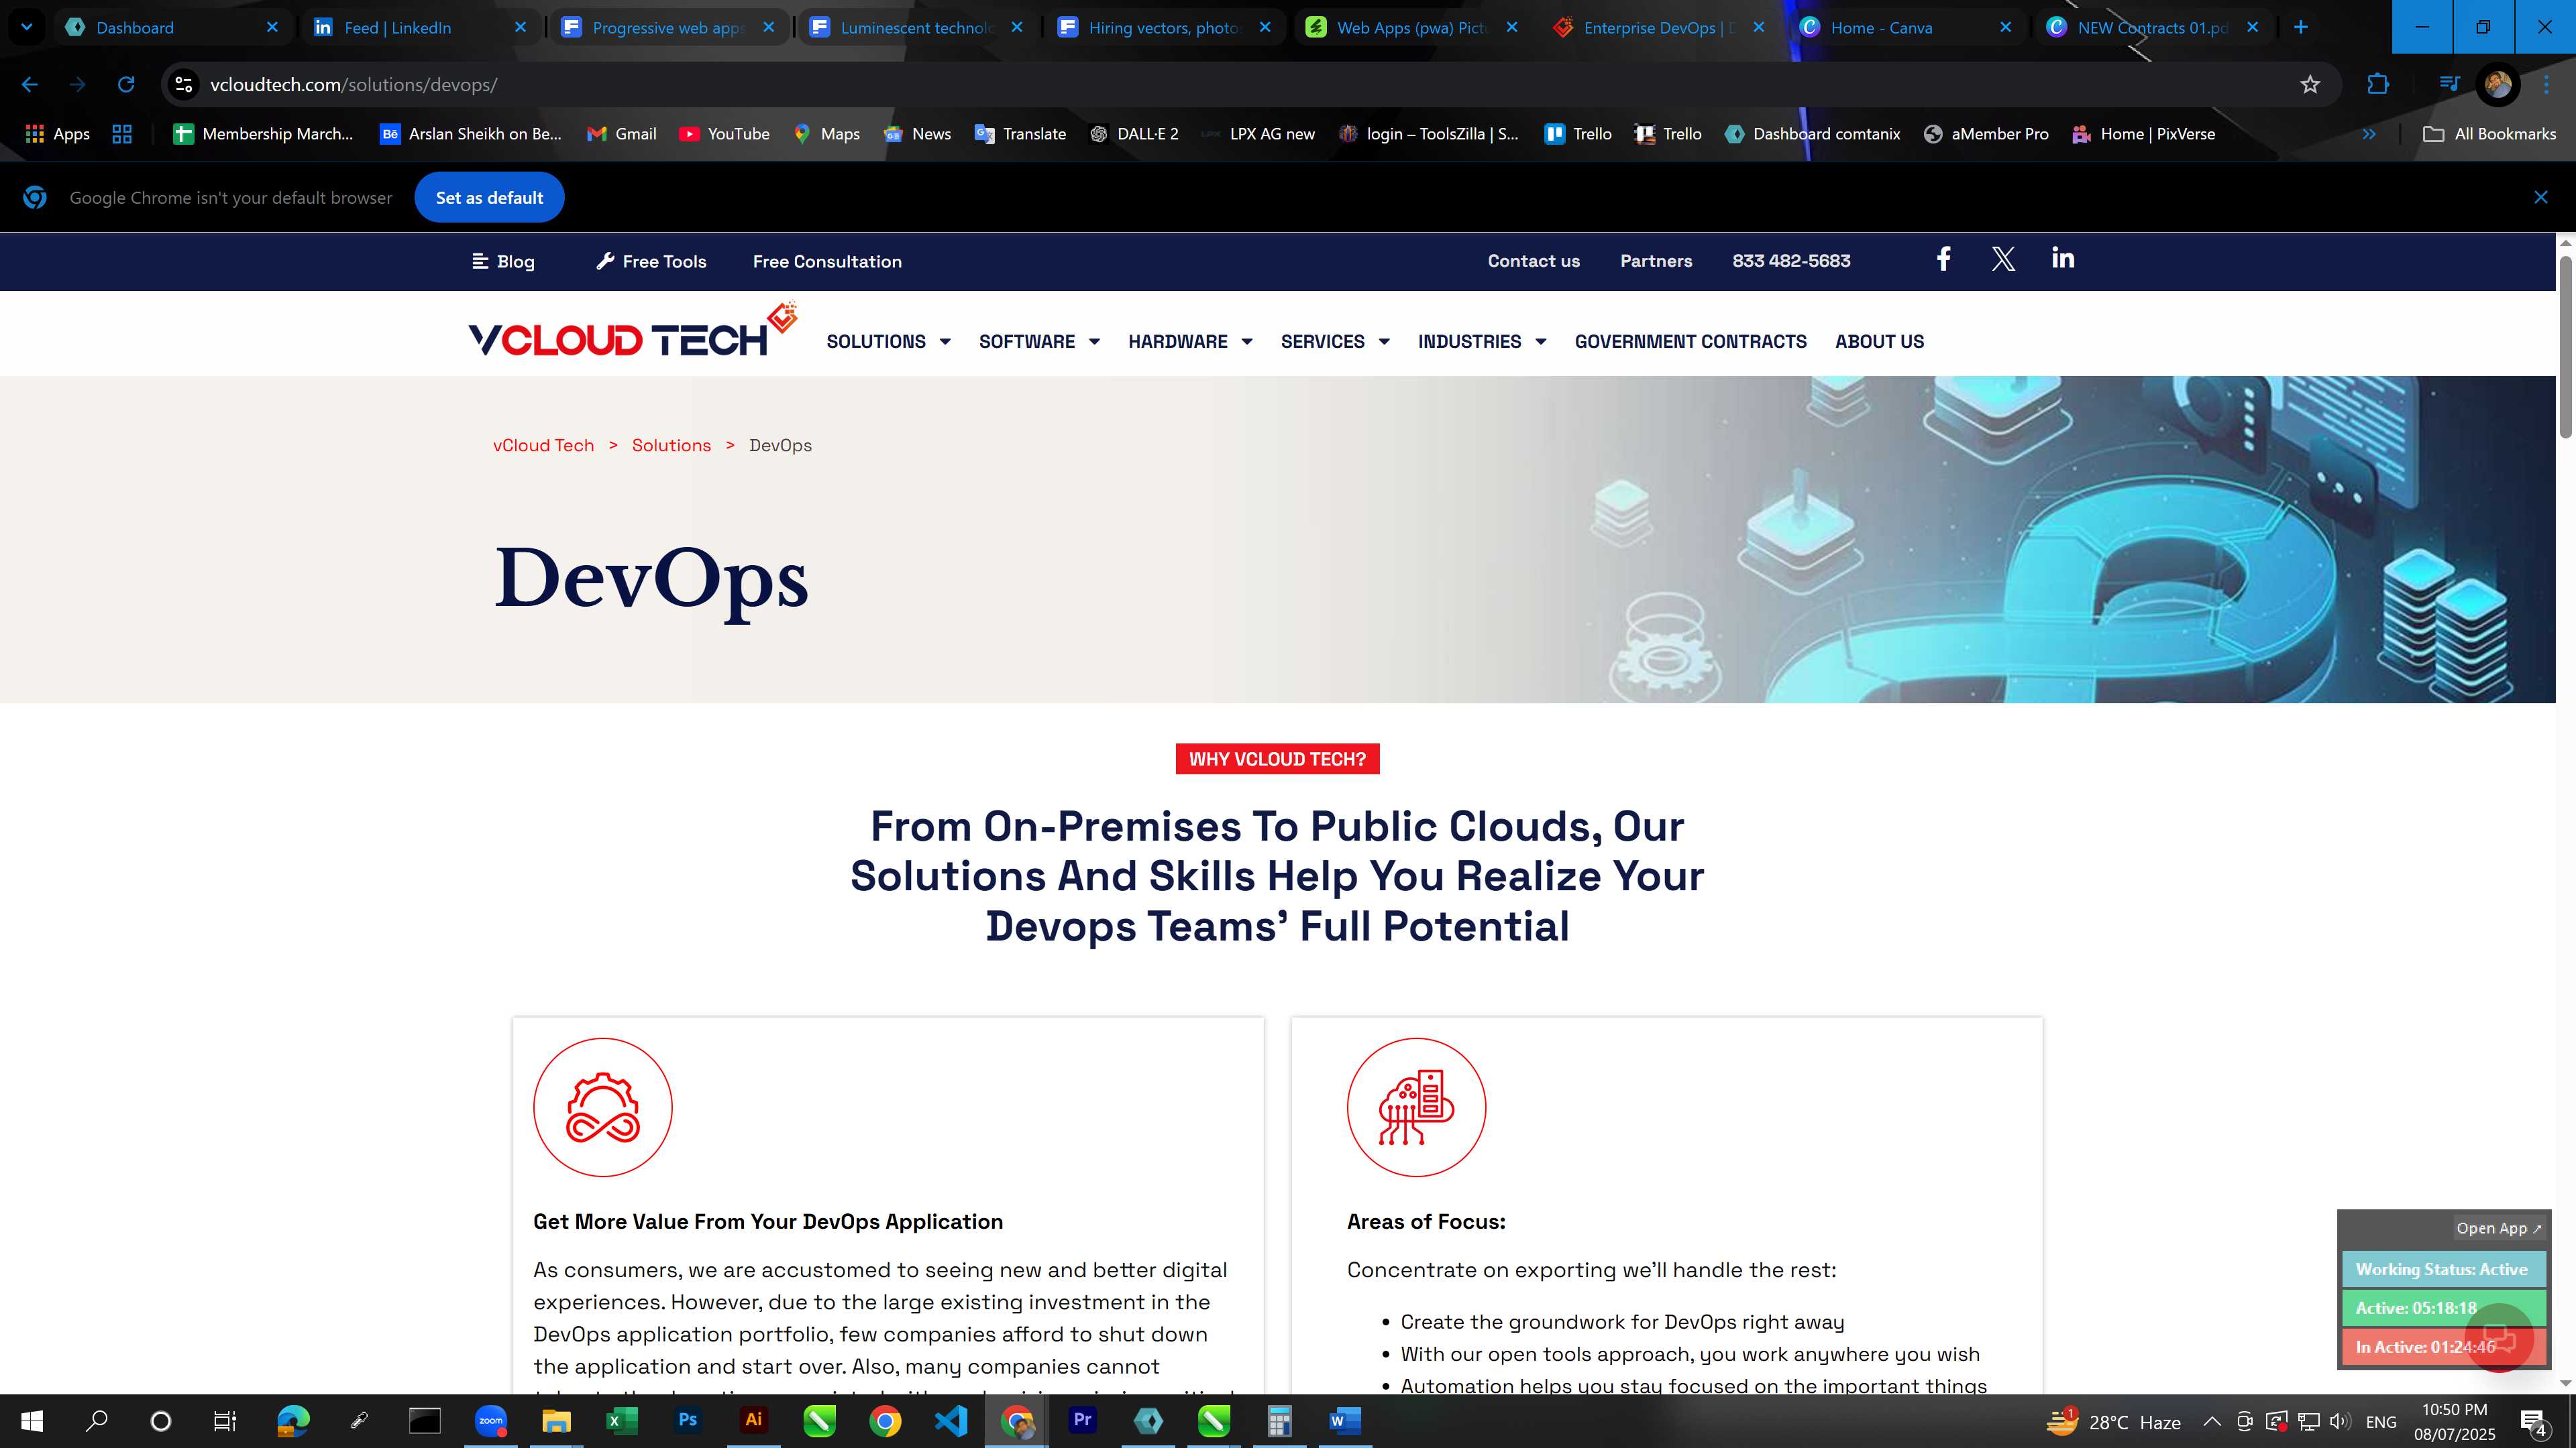Open Chrome profile avatar

[2498, 85]
